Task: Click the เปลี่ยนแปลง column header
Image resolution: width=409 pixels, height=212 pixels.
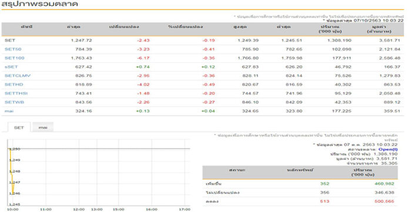Action: pos(124,26)
